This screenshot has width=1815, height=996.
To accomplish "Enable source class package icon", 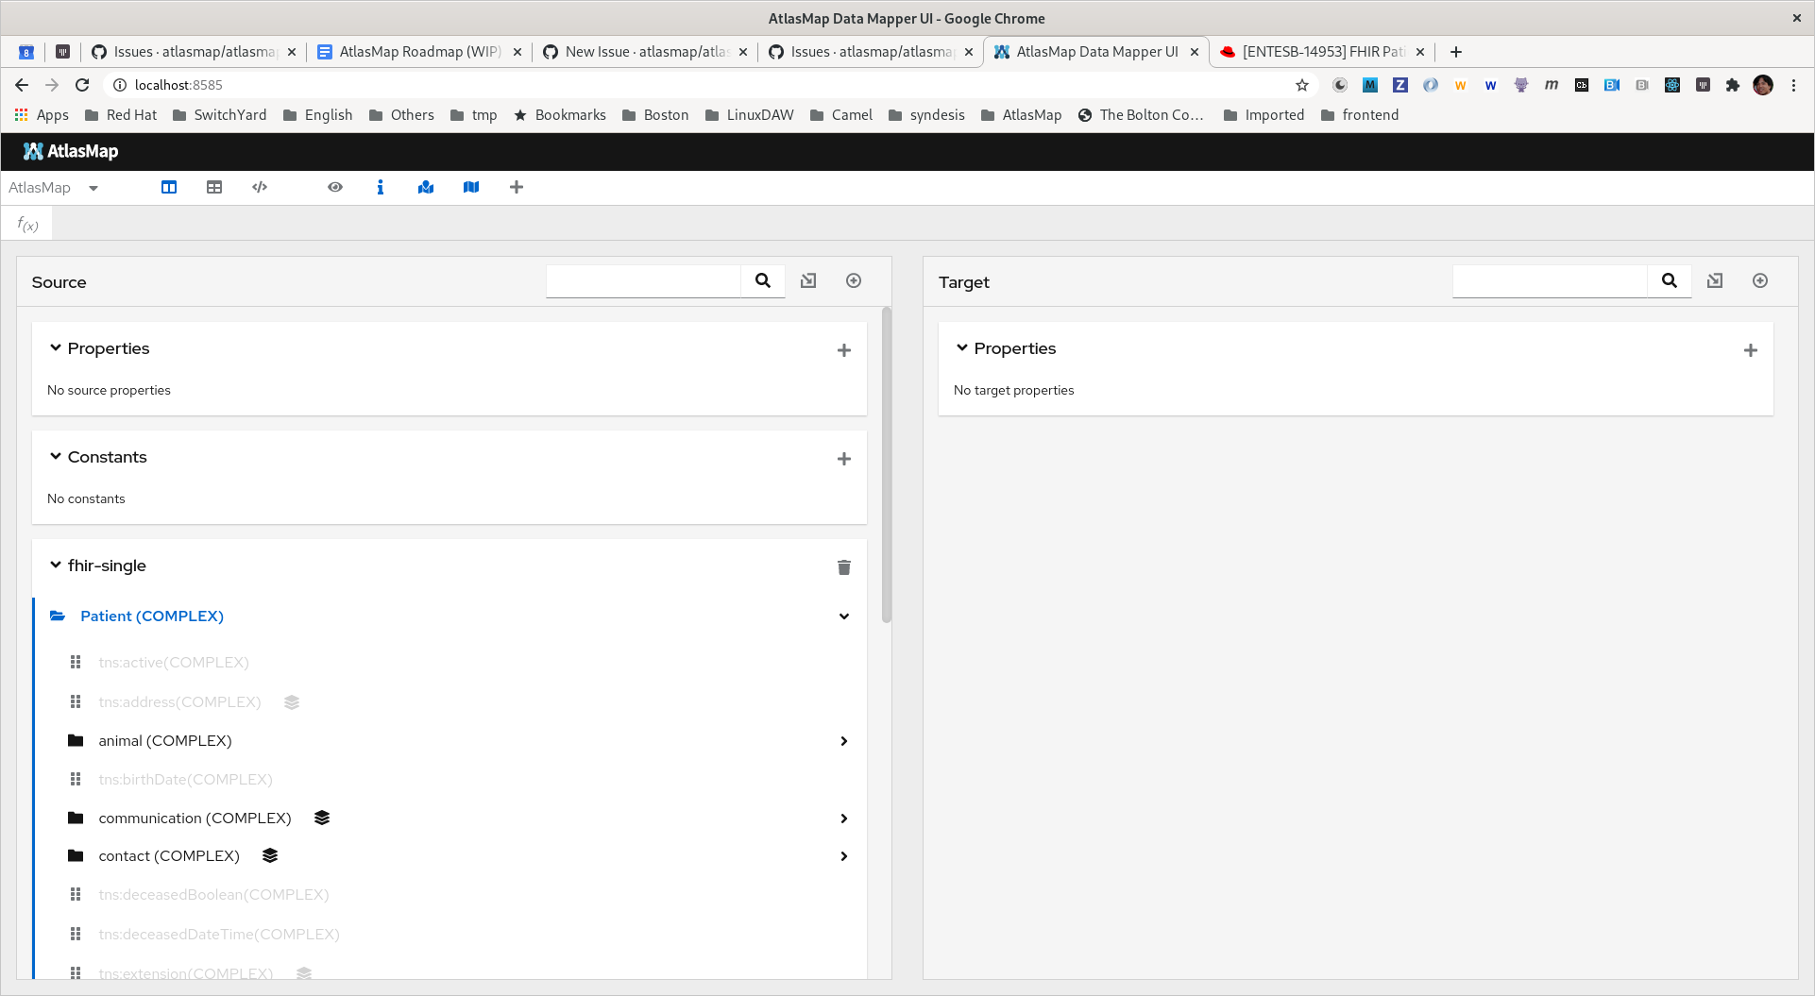I will (854, 280).
